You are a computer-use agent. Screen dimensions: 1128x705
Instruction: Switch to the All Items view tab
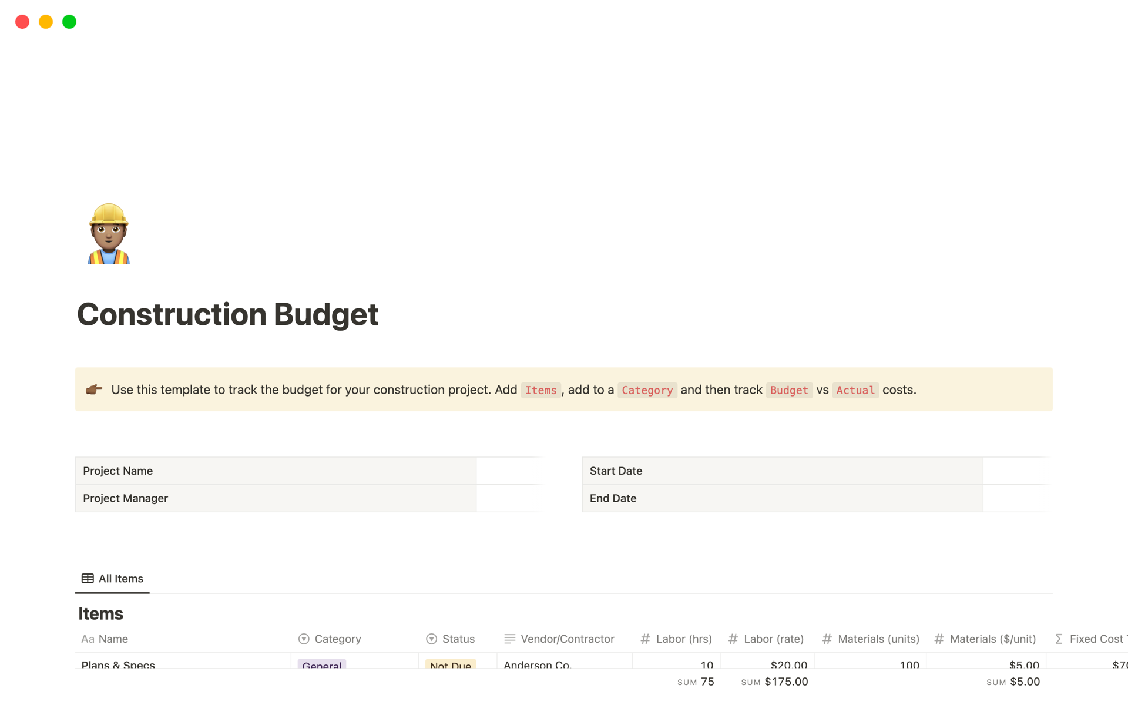coord(120,579)
